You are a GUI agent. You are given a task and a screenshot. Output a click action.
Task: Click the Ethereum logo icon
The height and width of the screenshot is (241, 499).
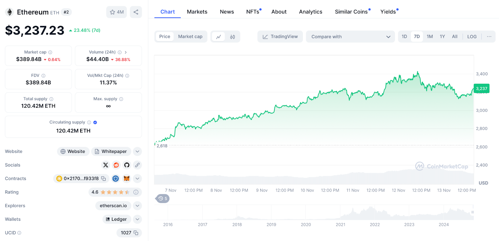[x=9, y=12]
